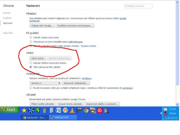Screen dimensions: 180x135
Task: Launch the calculator quick launch icon
Action: (x=52, y=111)
